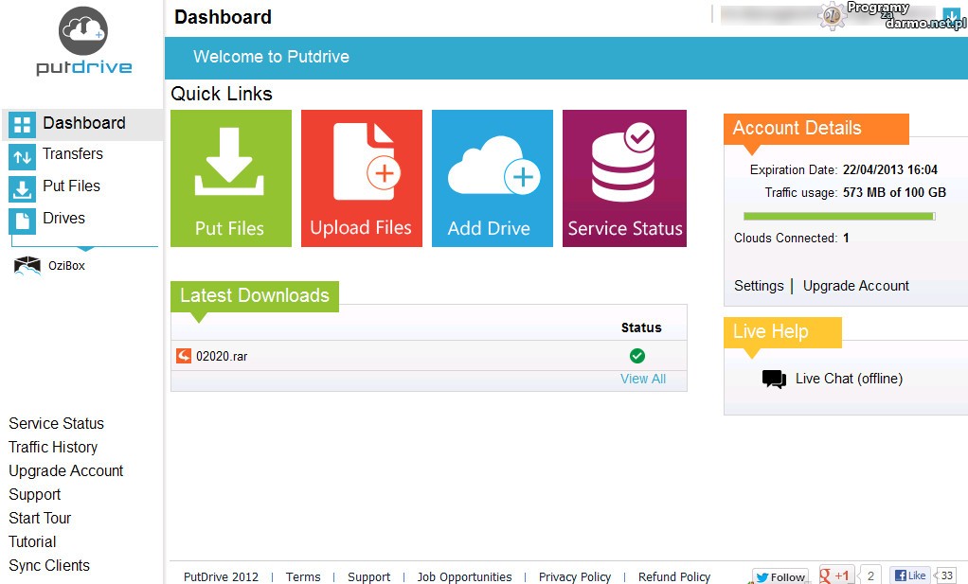
Task: Click the Add Drive cloud tile
Action: tap(492, 178)
